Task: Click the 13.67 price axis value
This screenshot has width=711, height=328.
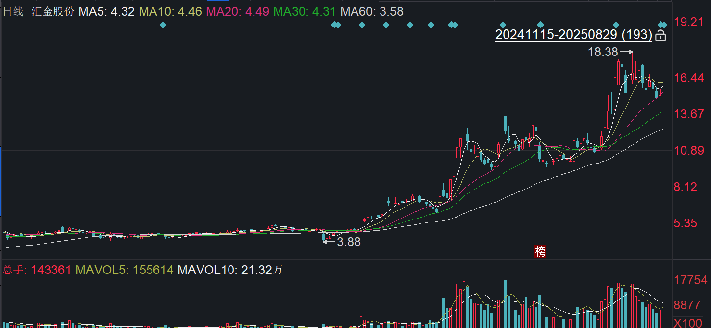Action: click(689, 114)
